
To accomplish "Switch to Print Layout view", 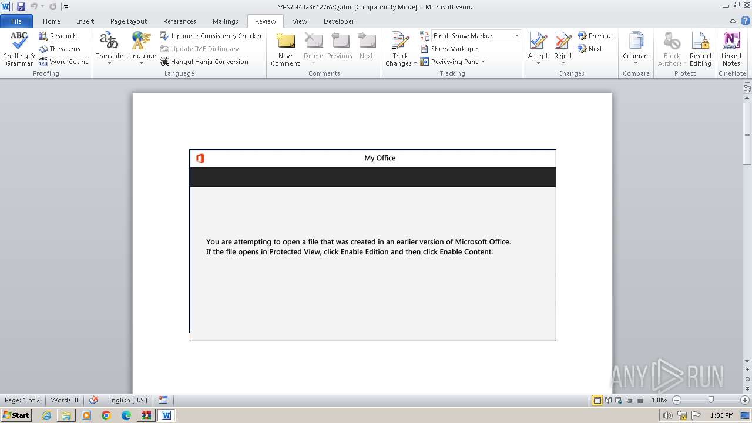I will point(597,400).
